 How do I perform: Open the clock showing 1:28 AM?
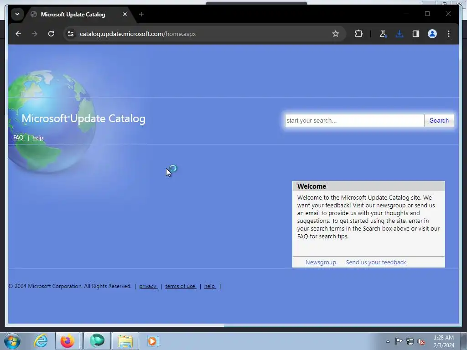pyautogui.click(x=444, y=341)
